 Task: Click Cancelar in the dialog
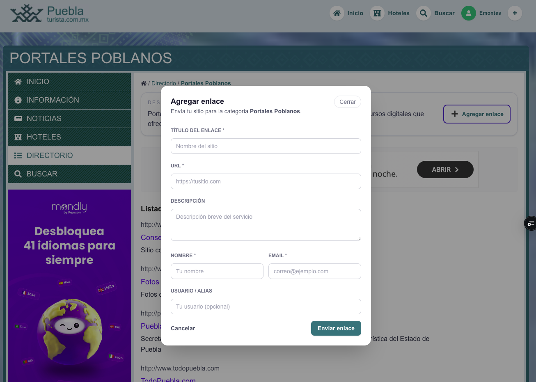pos(183,328)
